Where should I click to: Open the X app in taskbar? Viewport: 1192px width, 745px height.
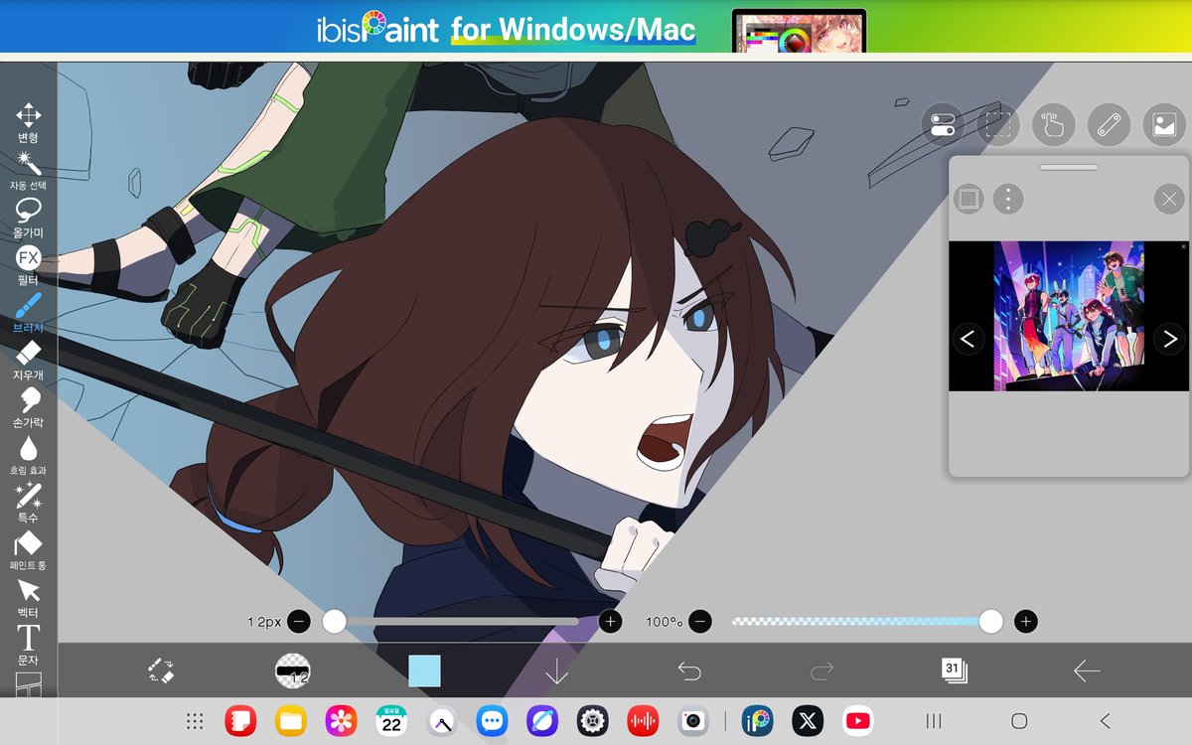coord(808,721)
